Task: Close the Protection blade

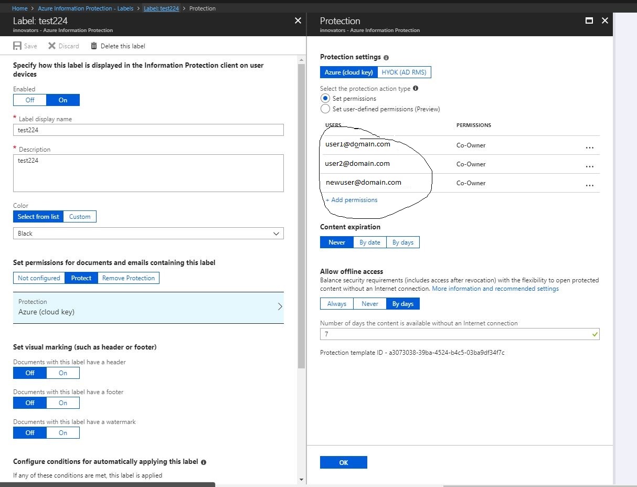Action: coord(605,20)
